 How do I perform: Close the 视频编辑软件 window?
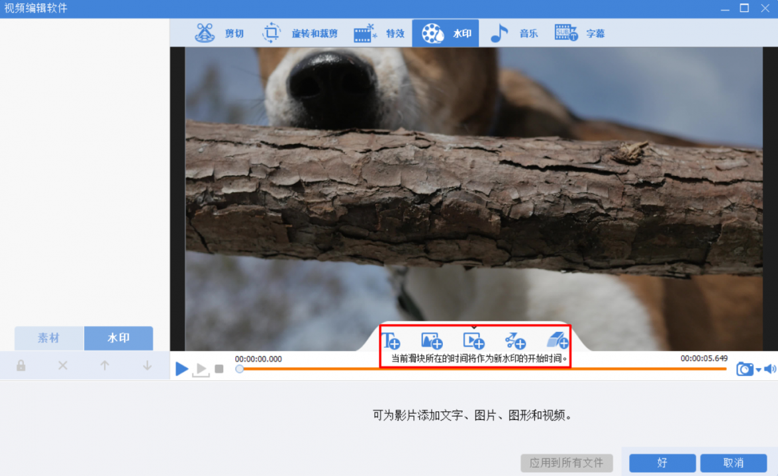point(765,8)
